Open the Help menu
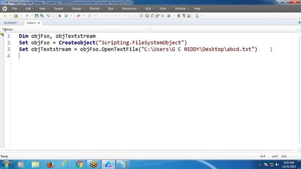The height and width of the screenshot is (169, 301). (197, 8)
